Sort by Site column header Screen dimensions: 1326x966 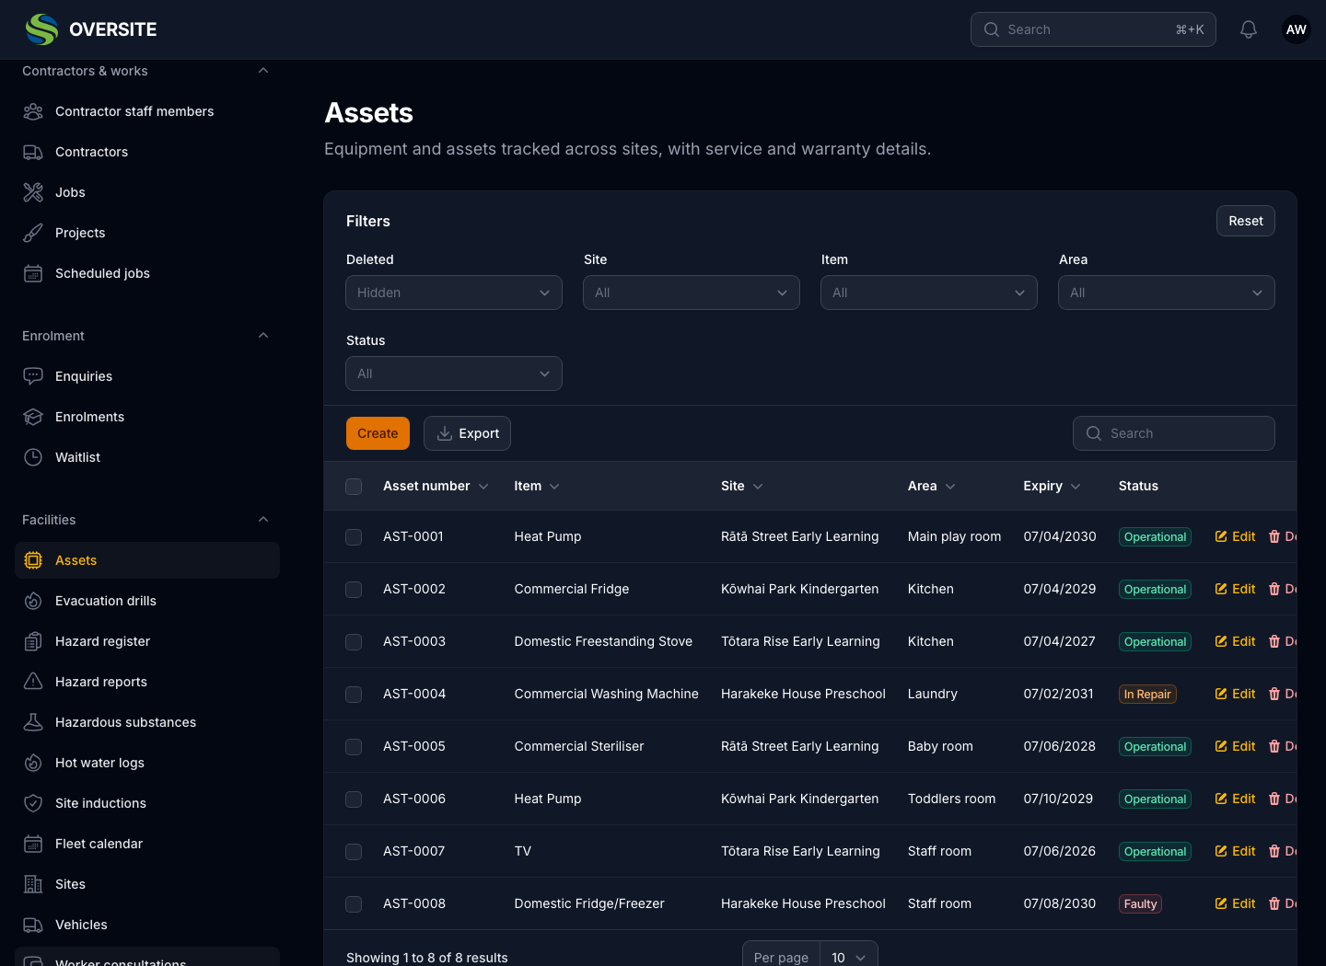[x=742, y=486]
